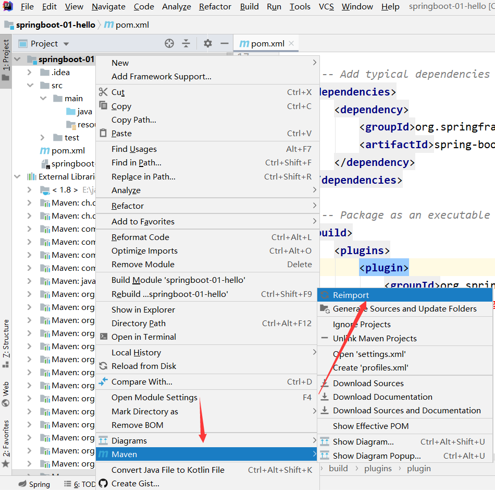Choose Show in Explorer
Image resolution: width=495 pixels, height=490 pixels.
coord(143,309)
